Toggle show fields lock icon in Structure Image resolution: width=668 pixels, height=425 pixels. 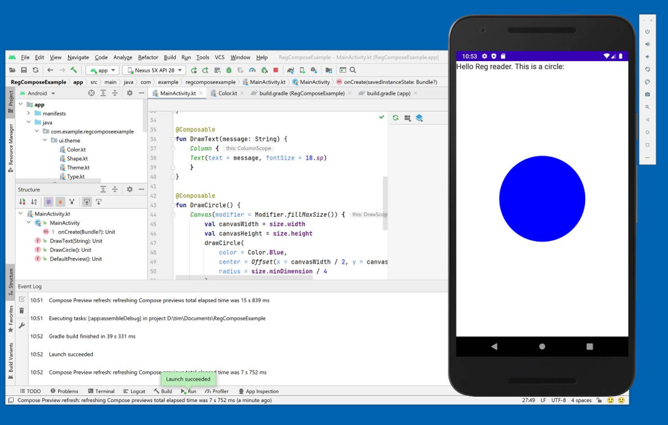[x=61, y=201]
